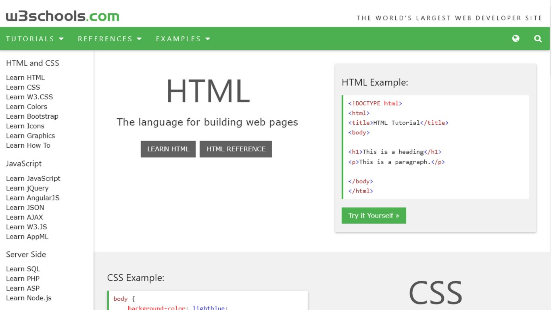Open the search icon in the navbar
This screenshot has height=310, width=551.
pyautogui.click(x=538, y=38)
